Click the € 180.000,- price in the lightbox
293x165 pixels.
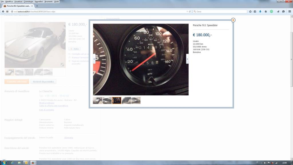click(202, 35)
